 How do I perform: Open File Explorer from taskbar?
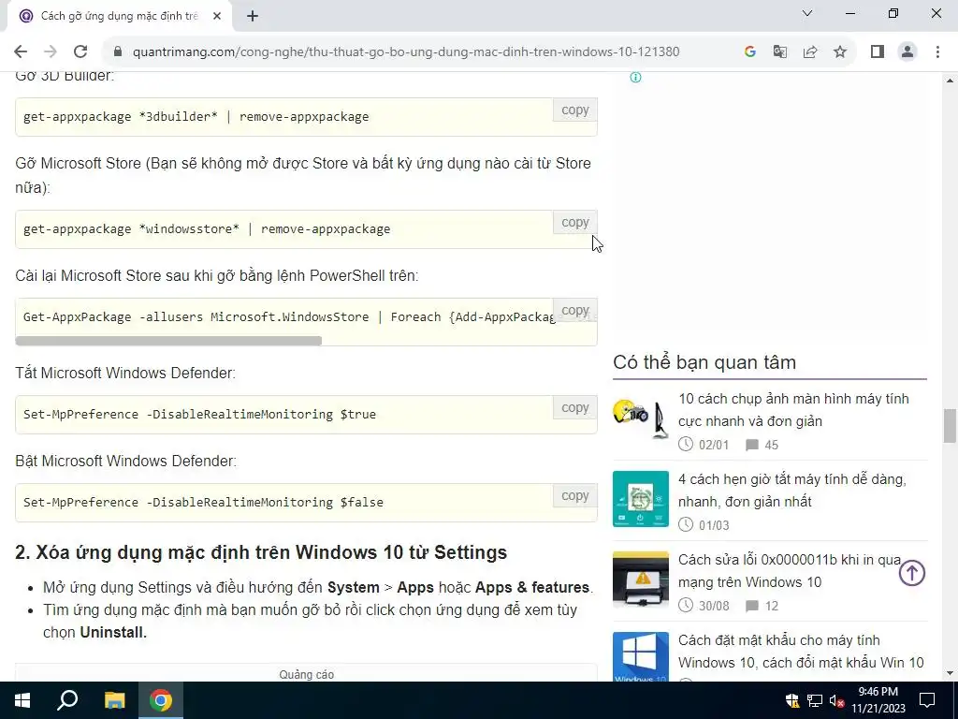(114, 700)
